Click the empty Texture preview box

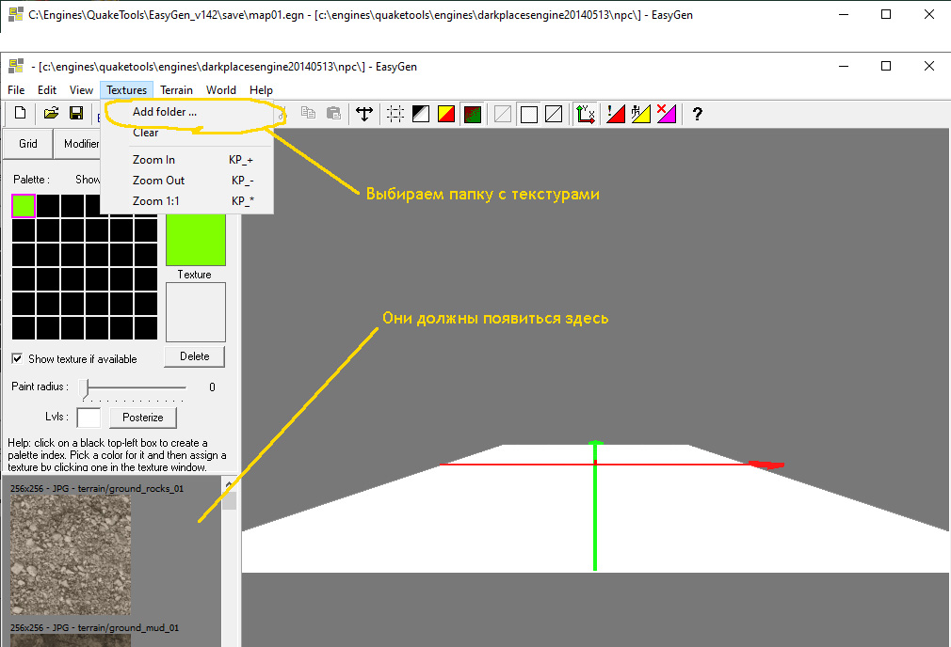click(x=196, y=312)
